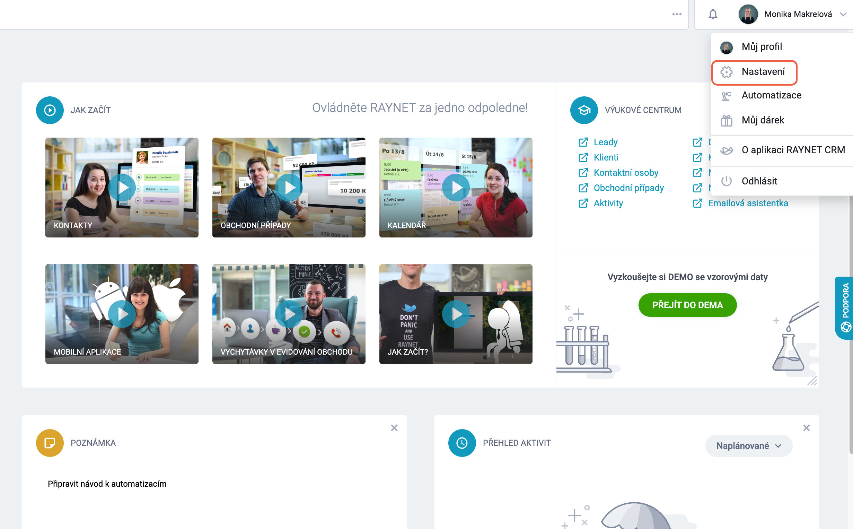The image size is (853, 529).
Task: Play the Kalendář tutorial video
Action: tap(455, 188)
